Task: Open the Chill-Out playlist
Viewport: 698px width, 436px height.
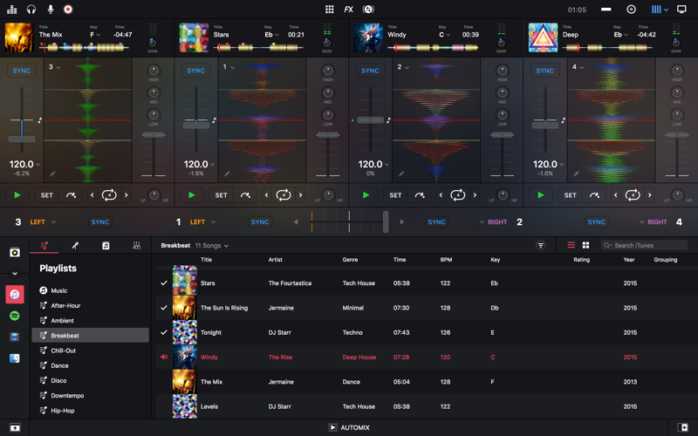Action: (91, 351)
